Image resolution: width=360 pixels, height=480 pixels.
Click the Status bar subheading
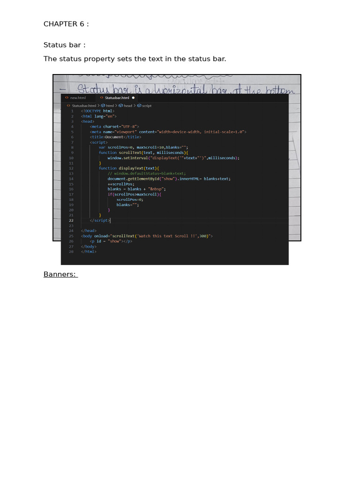pyautogui.click(x=65, y=45)
